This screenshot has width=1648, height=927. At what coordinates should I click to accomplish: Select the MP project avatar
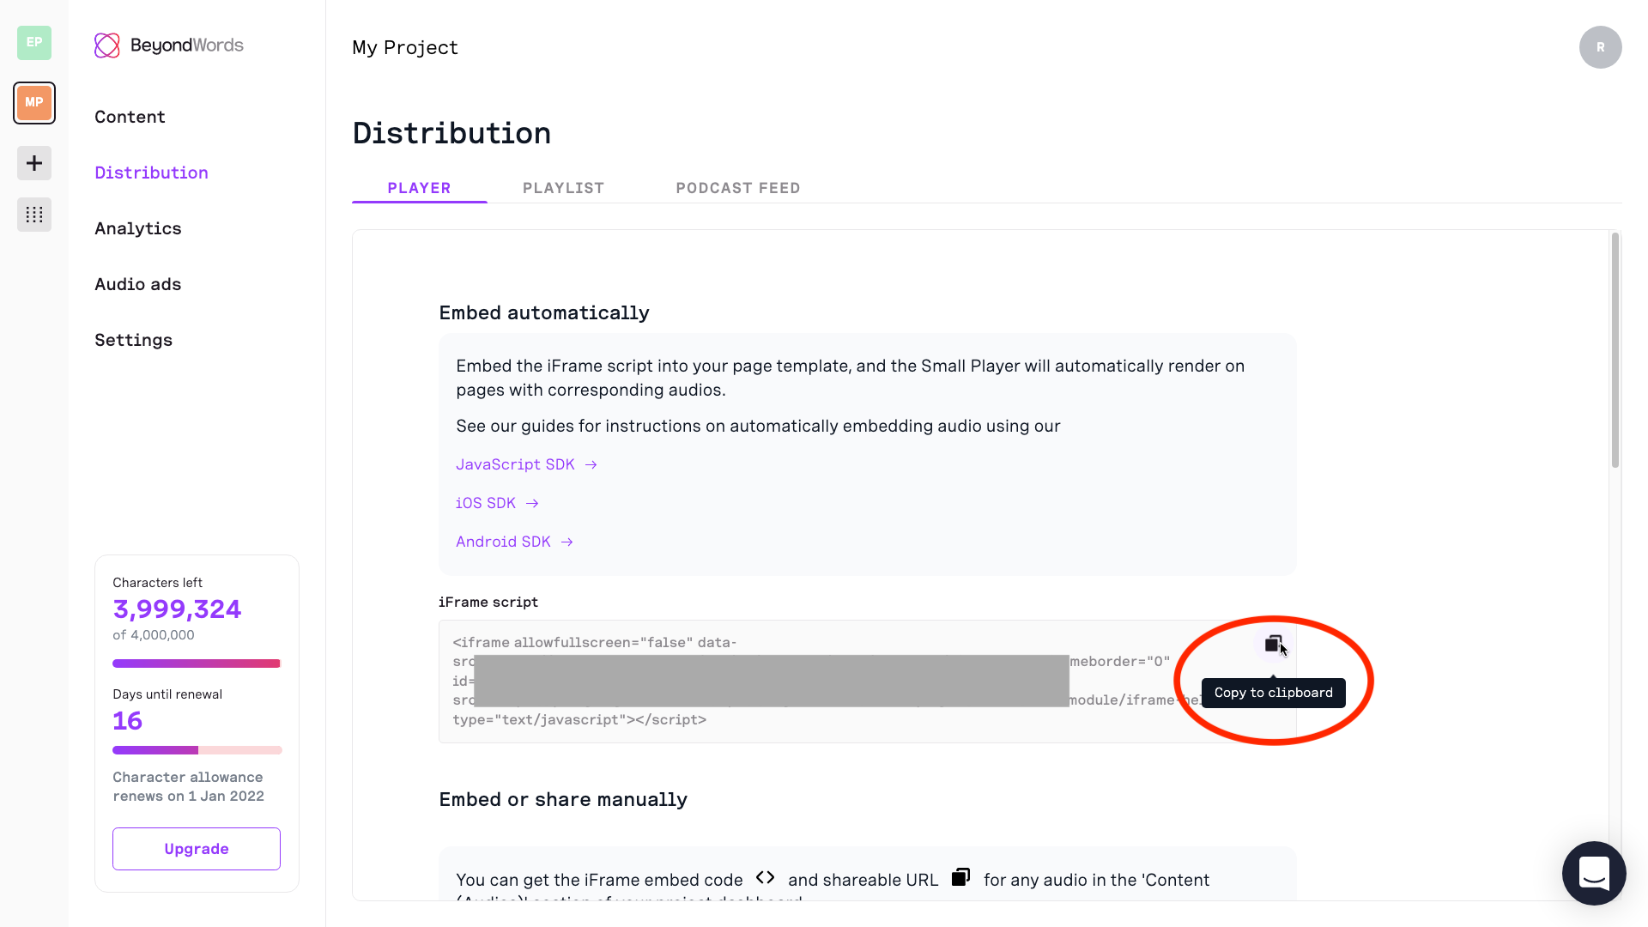[34, 103]
